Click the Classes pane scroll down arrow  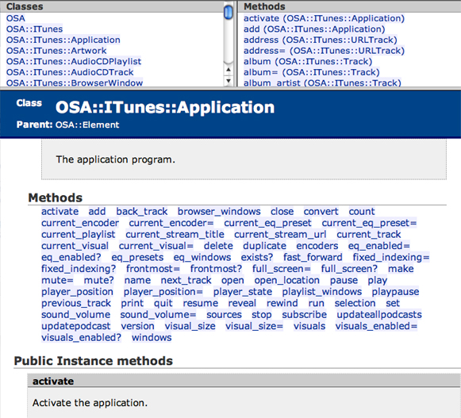tap(229, 81)
